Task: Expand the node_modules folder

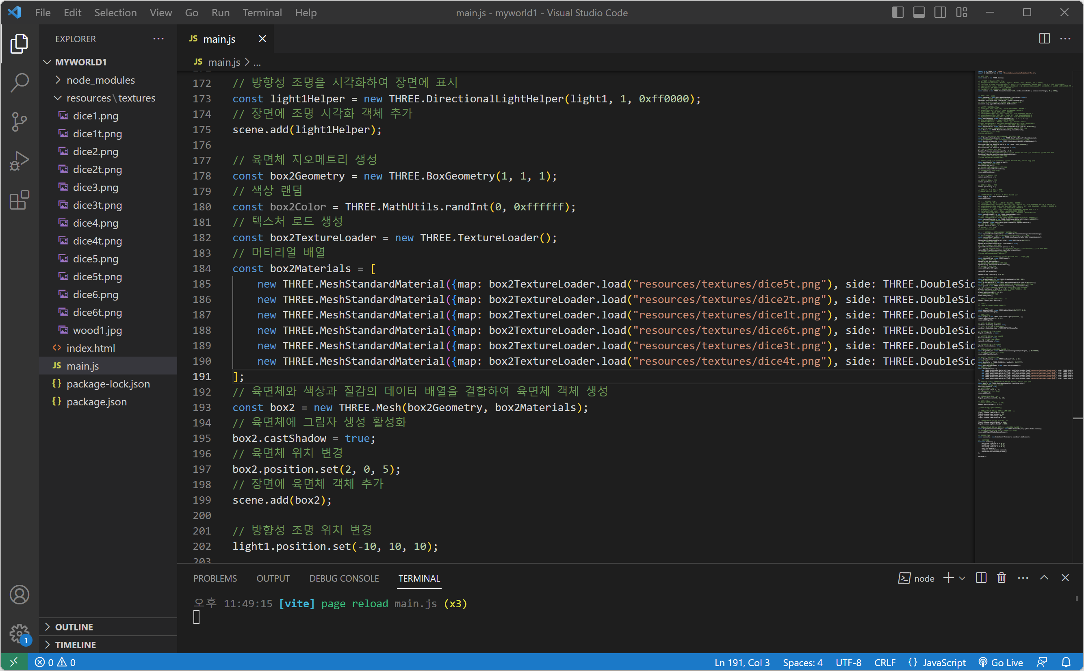Action: (100, 80)
